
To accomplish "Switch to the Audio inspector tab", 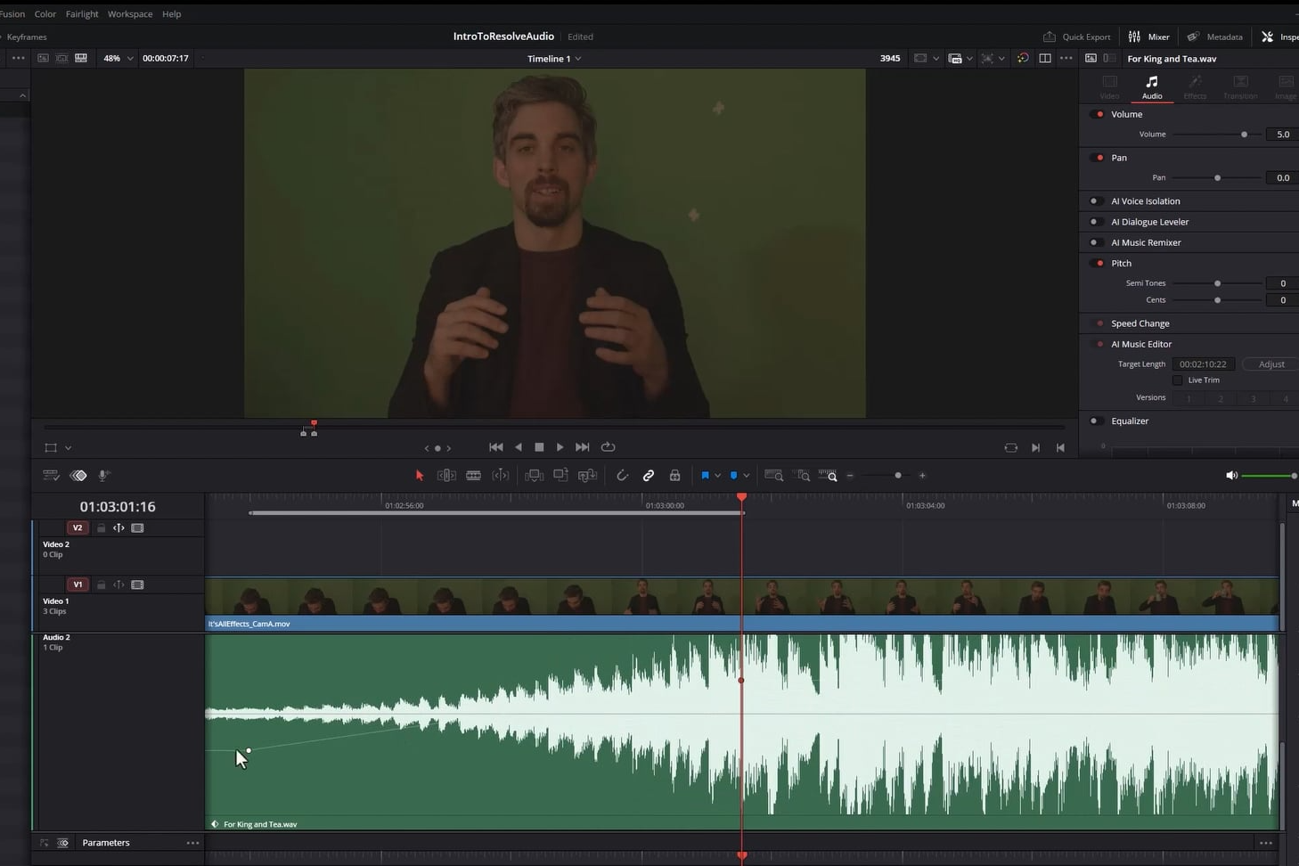I will [1152, 86].
